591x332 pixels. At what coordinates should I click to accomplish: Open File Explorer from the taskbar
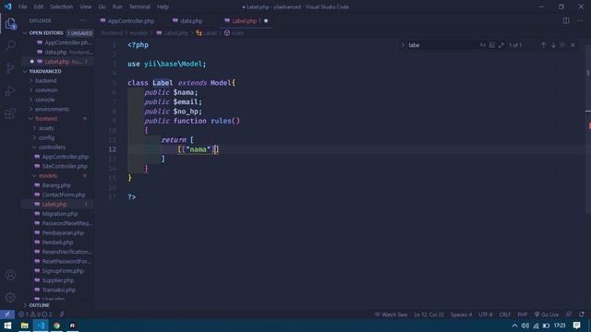tap(25, 326)
